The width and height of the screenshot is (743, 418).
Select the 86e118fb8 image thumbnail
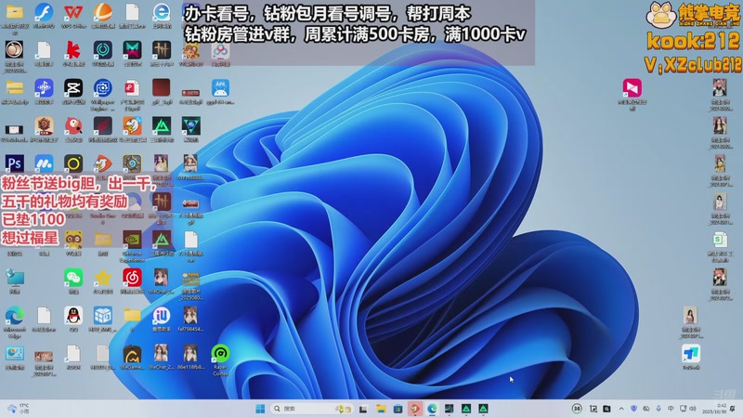190,354
